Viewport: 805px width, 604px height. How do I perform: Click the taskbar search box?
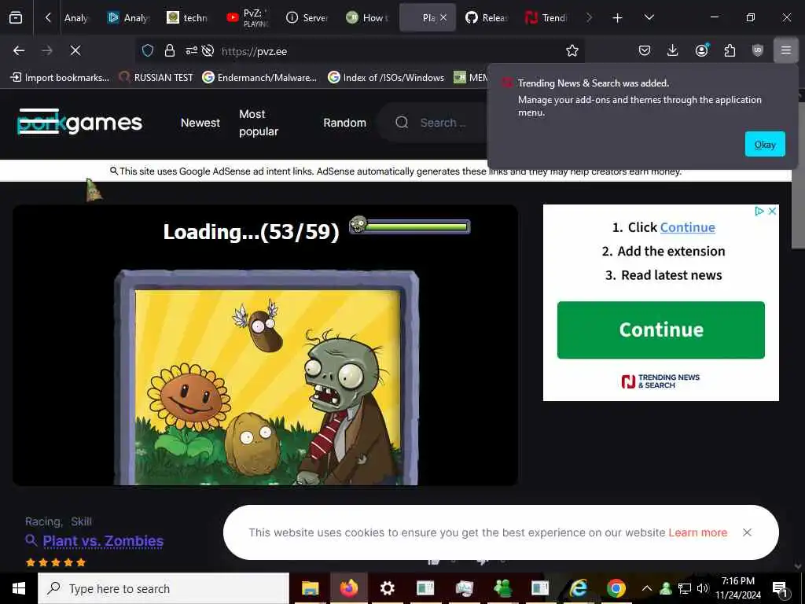point(164,588)
